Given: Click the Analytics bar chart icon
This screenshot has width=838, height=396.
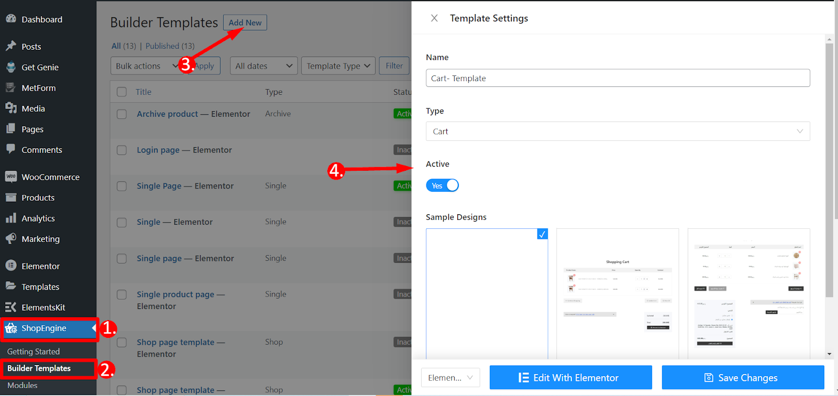Looking at the screenshot, I should pos(11,218).
